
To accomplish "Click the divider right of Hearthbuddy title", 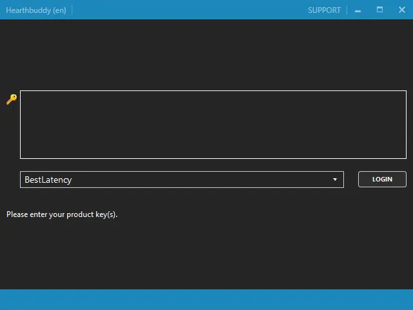I will point(72,10).
